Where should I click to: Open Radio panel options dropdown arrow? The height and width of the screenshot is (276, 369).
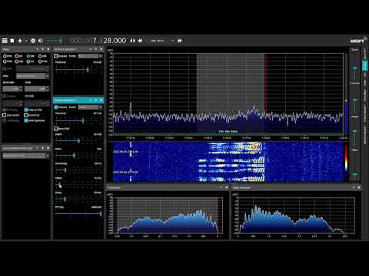[x=38, y=49]
